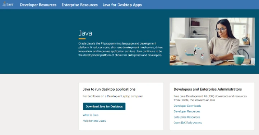Screen dimensions: 259x135
Task: Select 'Java to run desktop applications' heading
Action: [x=109, y=89]
